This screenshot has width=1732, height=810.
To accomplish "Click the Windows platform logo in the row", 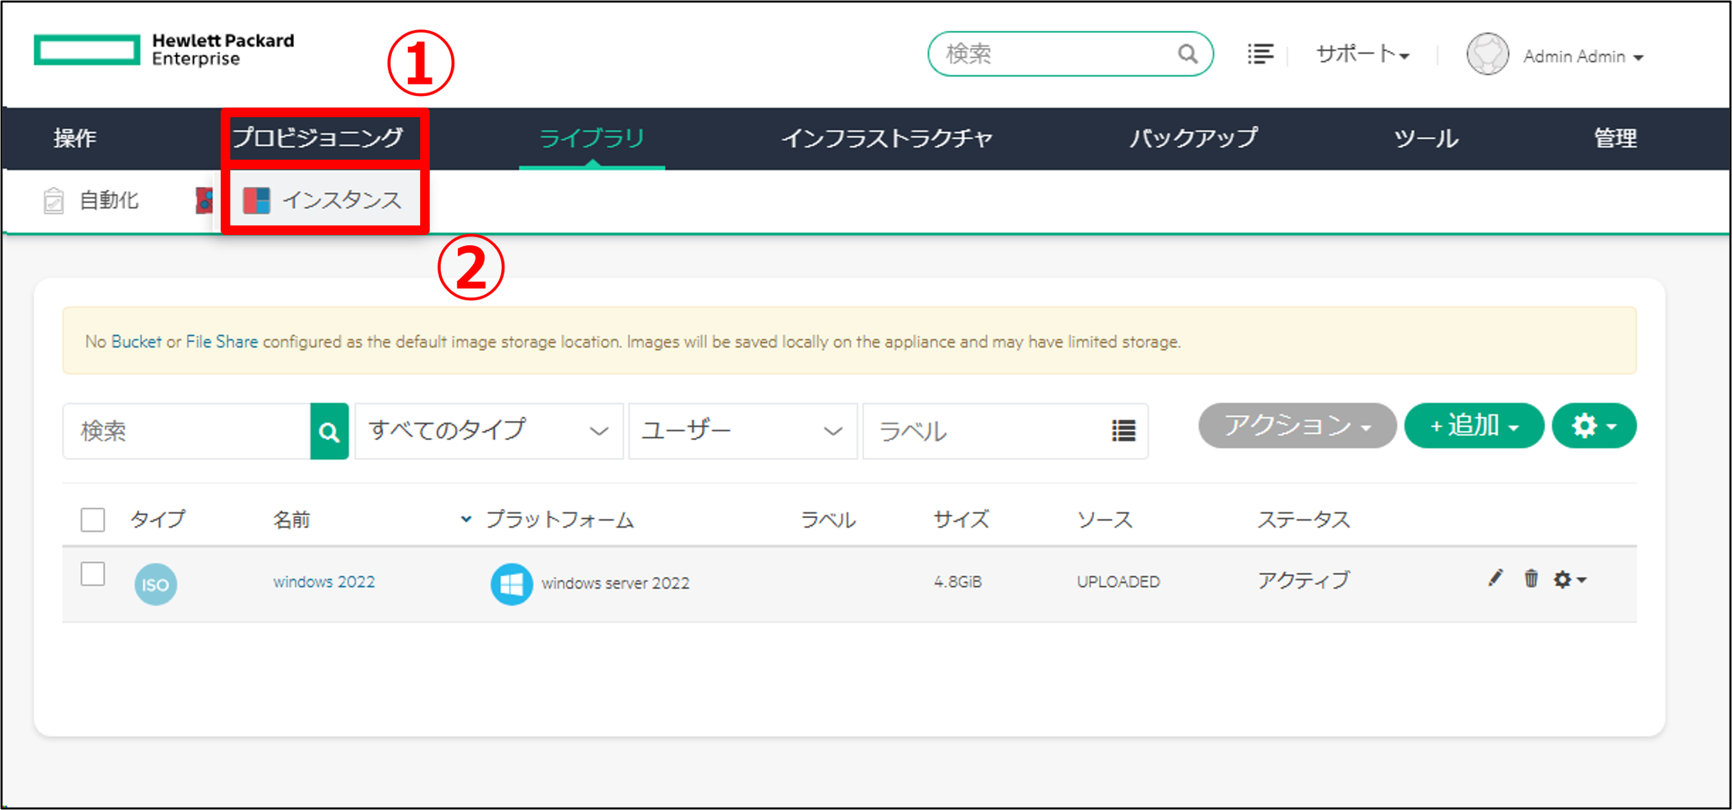I will [512, 583].
